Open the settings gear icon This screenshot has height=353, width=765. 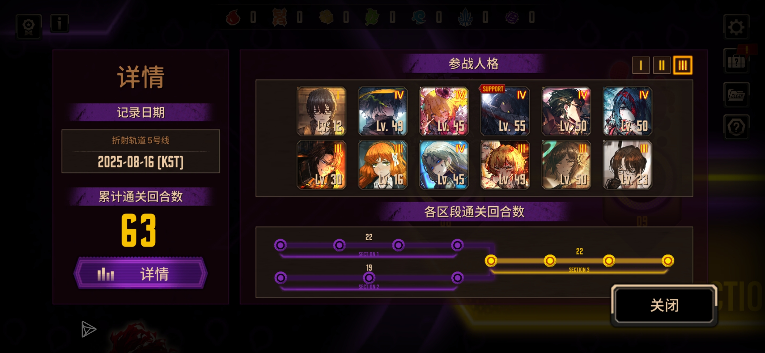pos(736,27)
